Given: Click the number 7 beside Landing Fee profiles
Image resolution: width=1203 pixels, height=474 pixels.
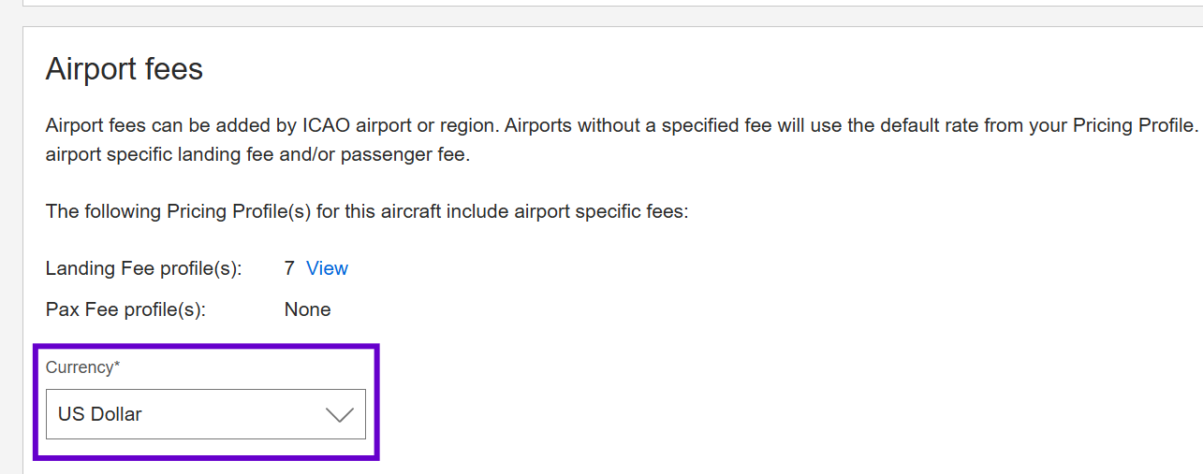Looking at the screenshot, I should click(289, 268).
